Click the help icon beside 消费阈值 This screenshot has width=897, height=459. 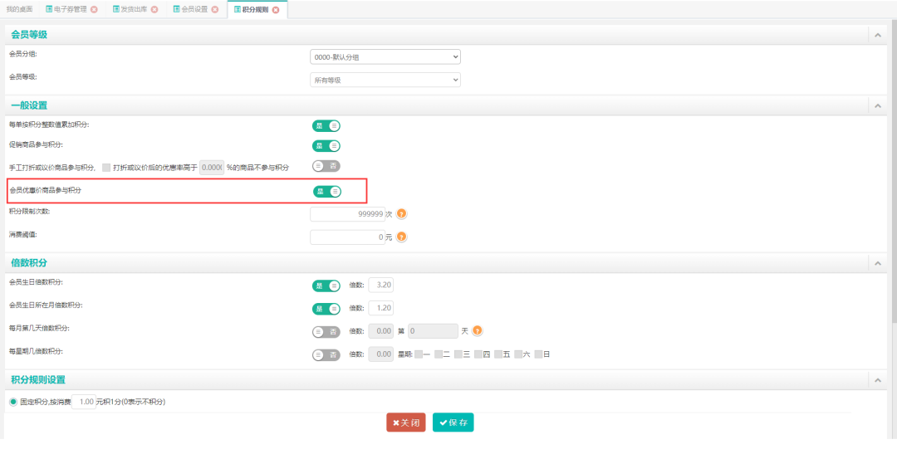[401, 237]
